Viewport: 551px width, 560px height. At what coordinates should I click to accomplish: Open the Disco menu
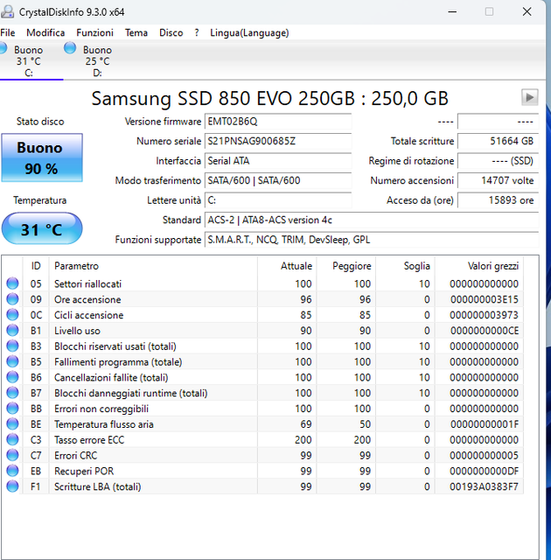(x=171, y=33)
